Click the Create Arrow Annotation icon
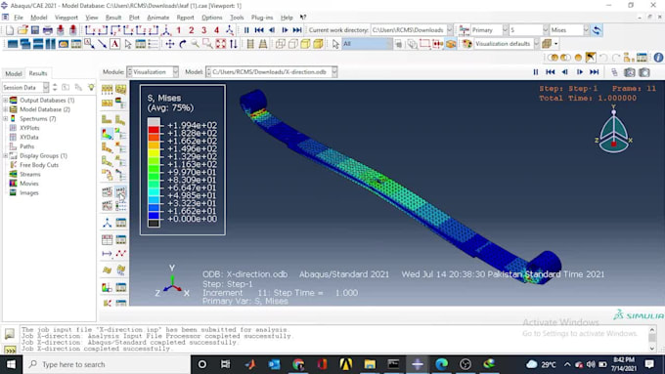This screenshot has width=665, height=374. pos(103,44)
